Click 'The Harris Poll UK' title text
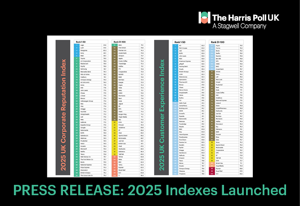 [x=246, y=18]
